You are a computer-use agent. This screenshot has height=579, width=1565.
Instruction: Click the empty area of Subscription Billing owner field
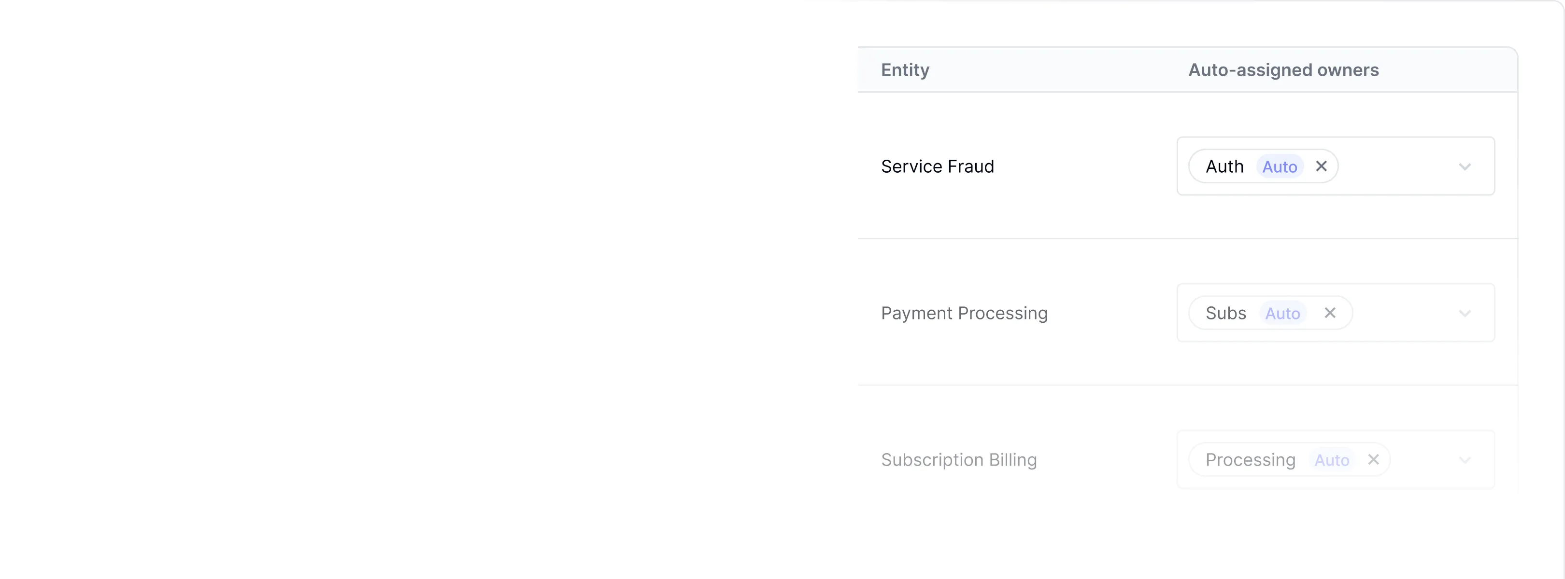click(x=1428, y=459)
